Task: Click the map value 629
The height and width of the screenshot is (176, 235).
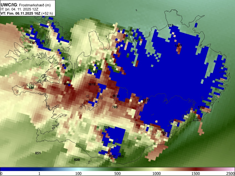Action: pyautogui.click(x=77, y=160)
